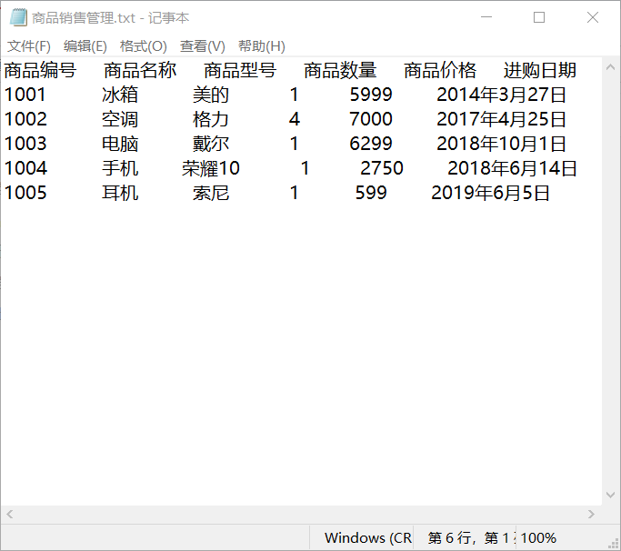Click the price value 2750
This screenshot has height=551, width=621.
(382, 168)
